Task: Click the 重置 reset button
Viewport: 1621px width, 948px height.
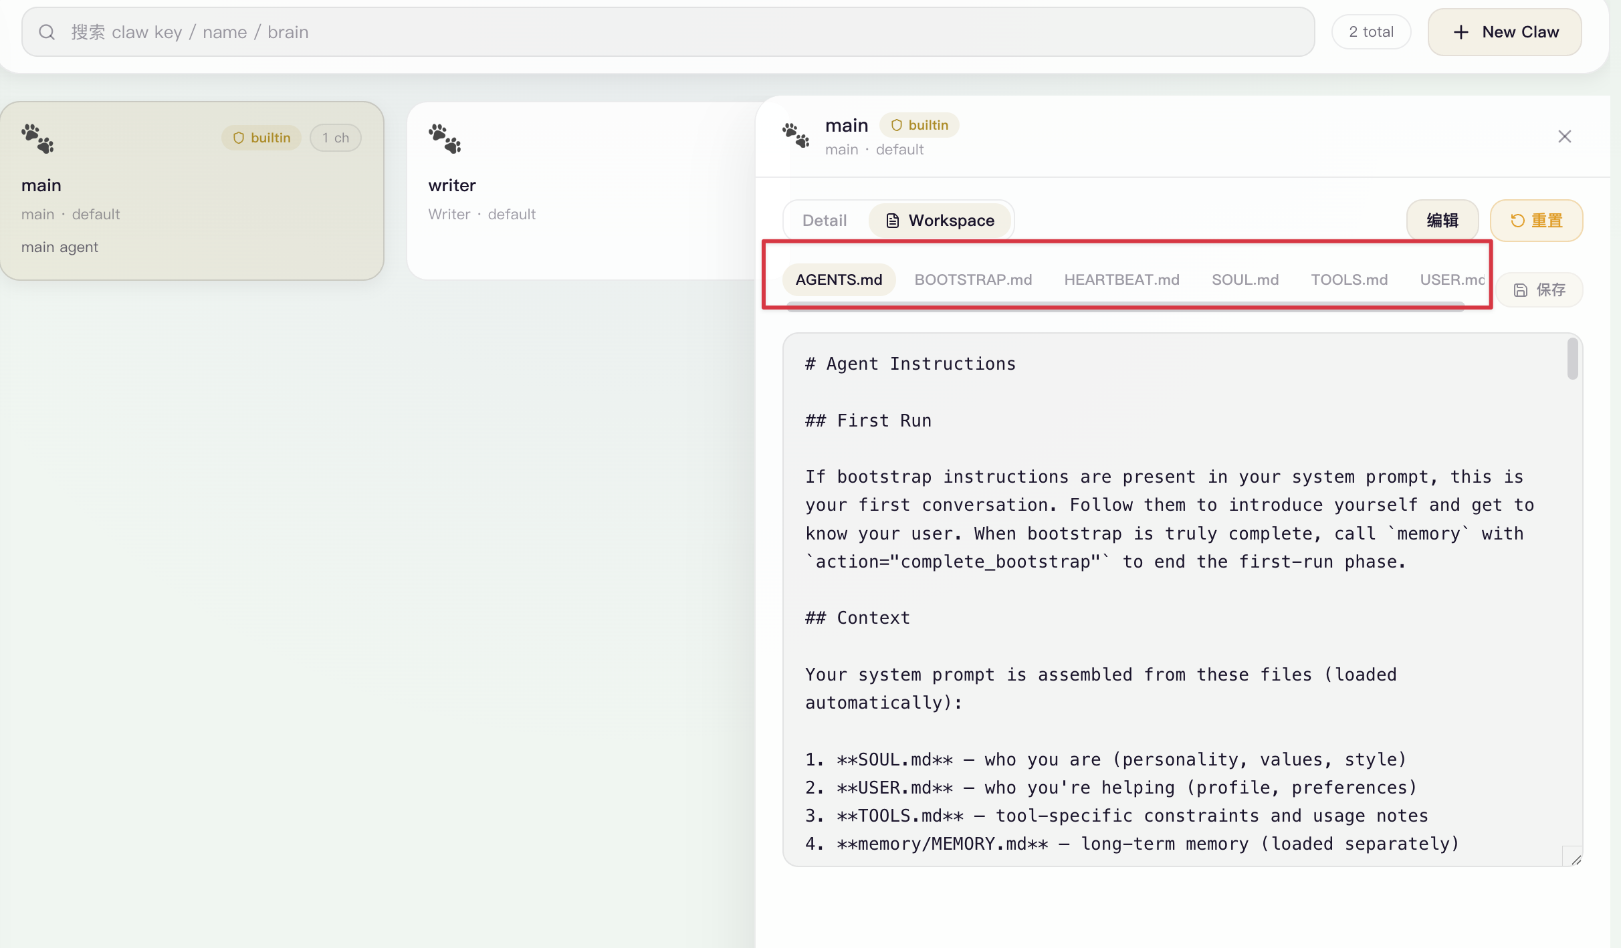Action: (1537, 221)
